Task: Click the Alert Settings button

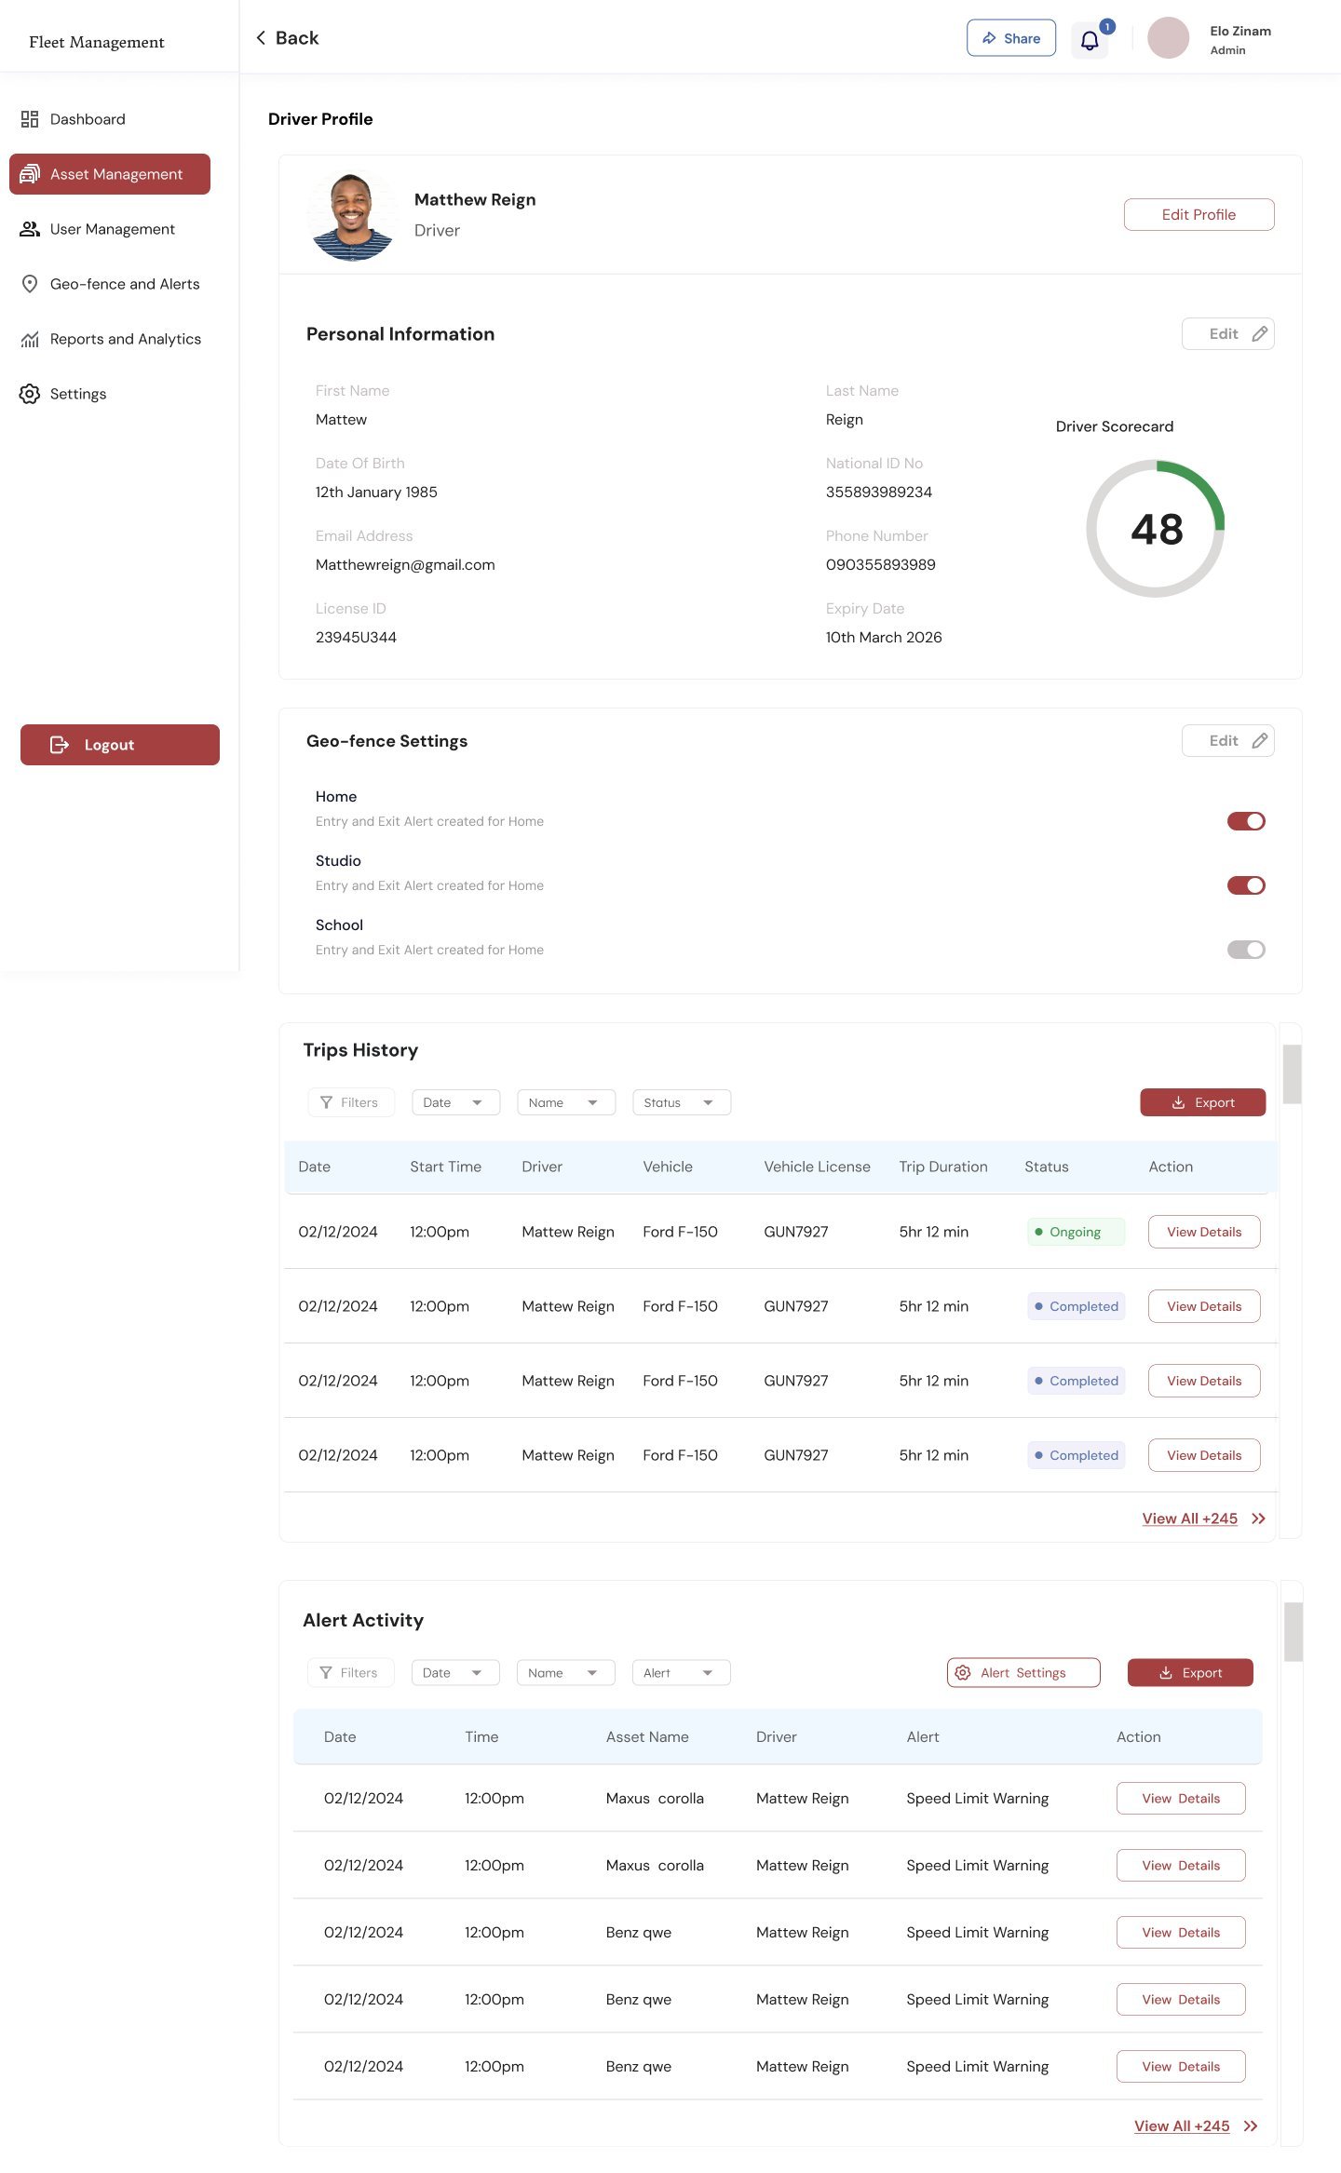Action: [1023, 1673]
